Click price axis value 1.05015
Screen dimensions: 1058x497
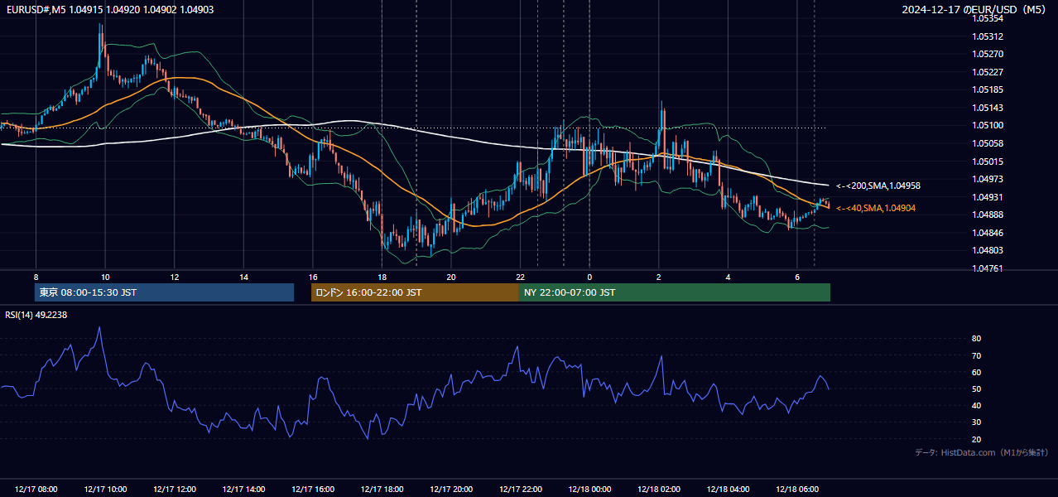point(988,162)
